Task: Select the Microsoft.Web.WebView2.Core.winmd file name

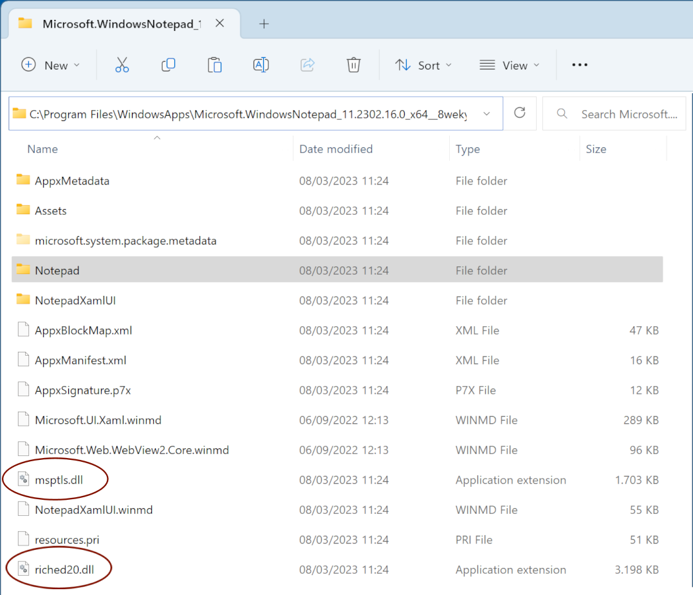Action: [x=132, y=450]
